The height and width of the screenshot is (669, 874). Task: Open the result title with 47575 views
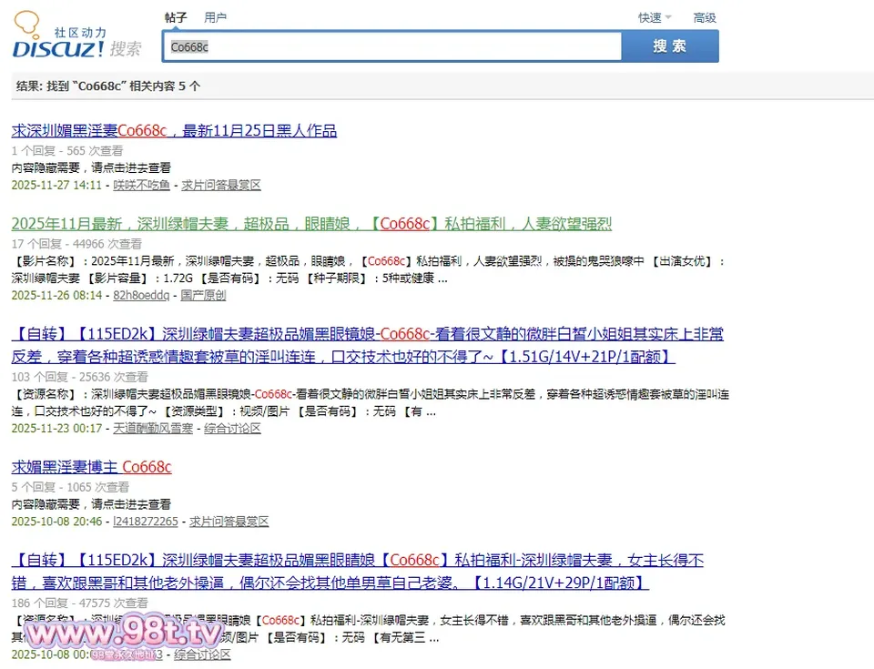[357, 572]
